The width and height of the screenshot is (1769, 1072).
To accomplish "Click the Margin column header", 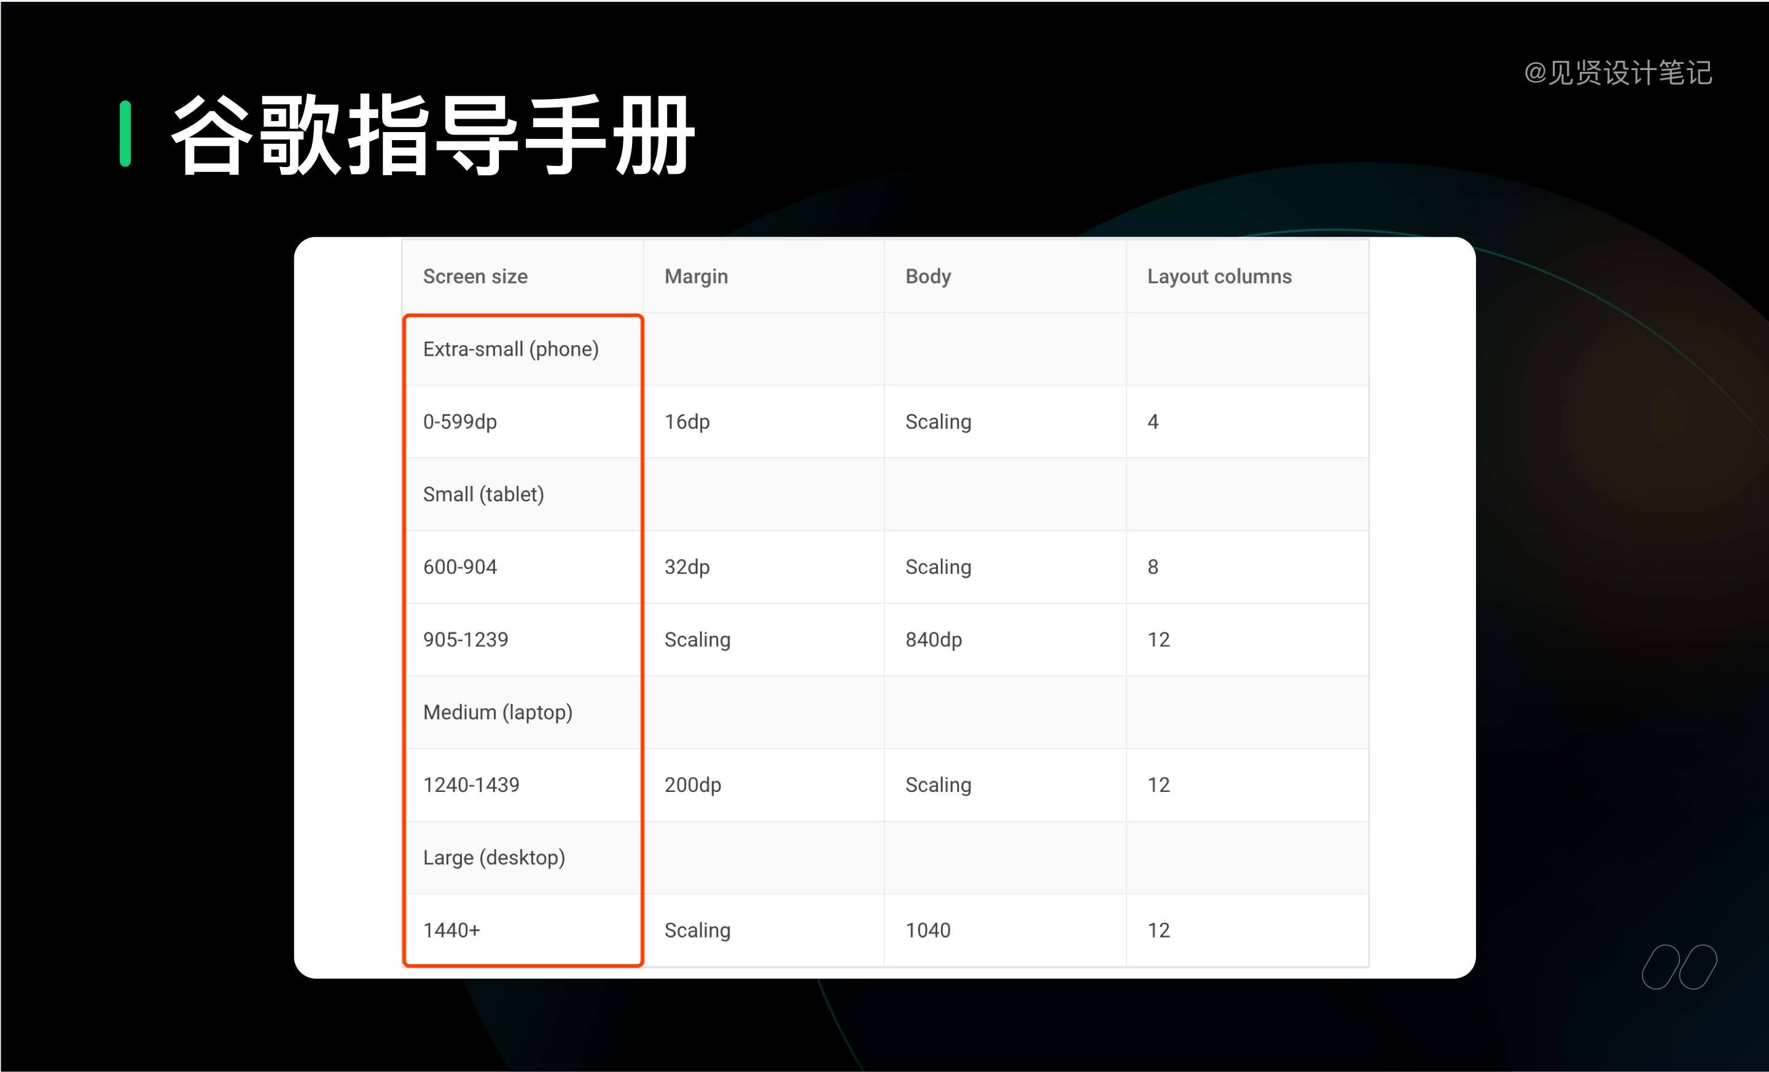I will click(696, 276).
